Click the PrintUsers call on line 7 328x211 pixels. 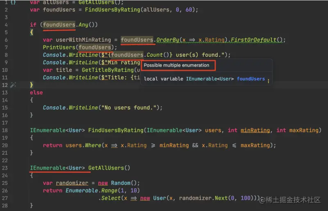click(x=59, y=47)
